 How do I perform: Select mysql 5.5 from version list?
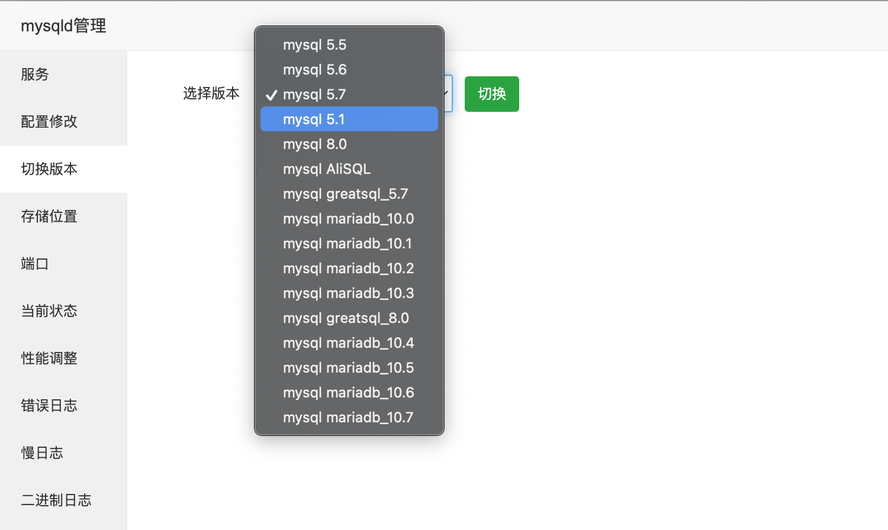point(349,45)
